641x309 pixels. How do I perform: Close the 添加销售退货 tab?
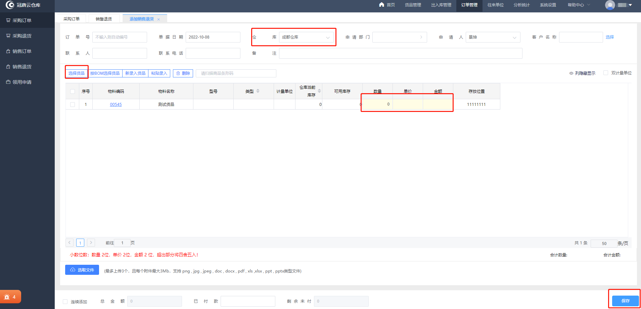(158, 19)
